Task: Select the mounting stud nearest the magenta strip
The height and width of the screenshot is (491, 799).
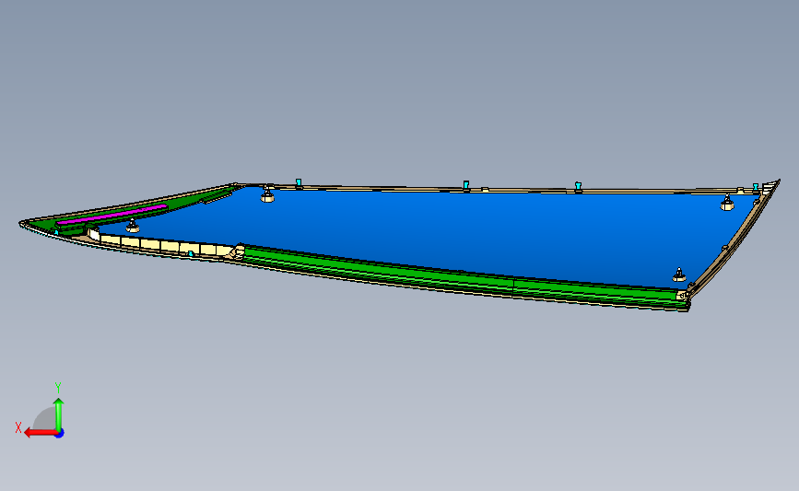Action: 133,226
